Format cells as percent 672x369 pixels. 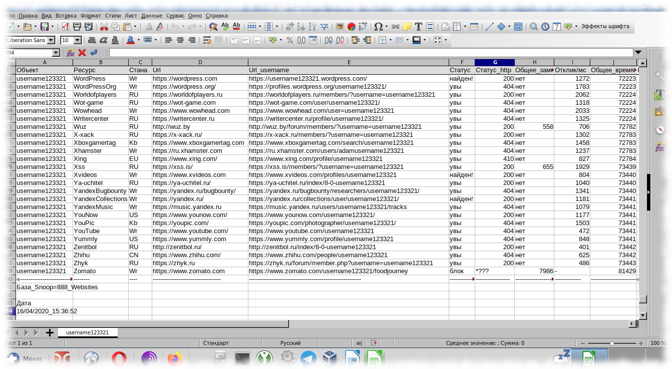[289, 40]
